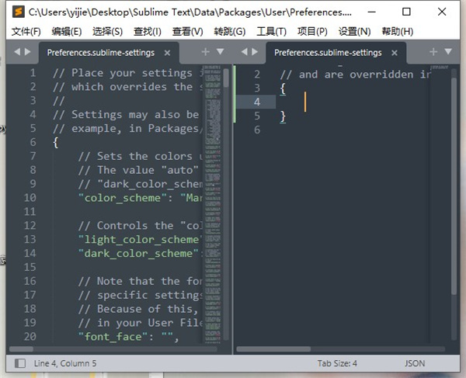Open the 文件(F) menu

(x=26, y=31)
